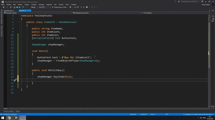
Task: Open Google Chrome from the taskbar
Action: (x=9, y=118)
